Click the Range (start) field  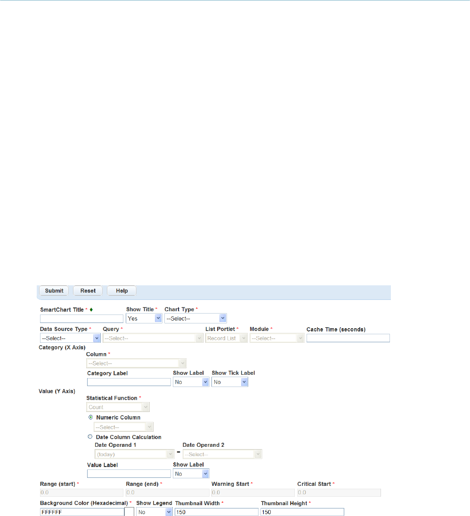click(x=81, y=492)
